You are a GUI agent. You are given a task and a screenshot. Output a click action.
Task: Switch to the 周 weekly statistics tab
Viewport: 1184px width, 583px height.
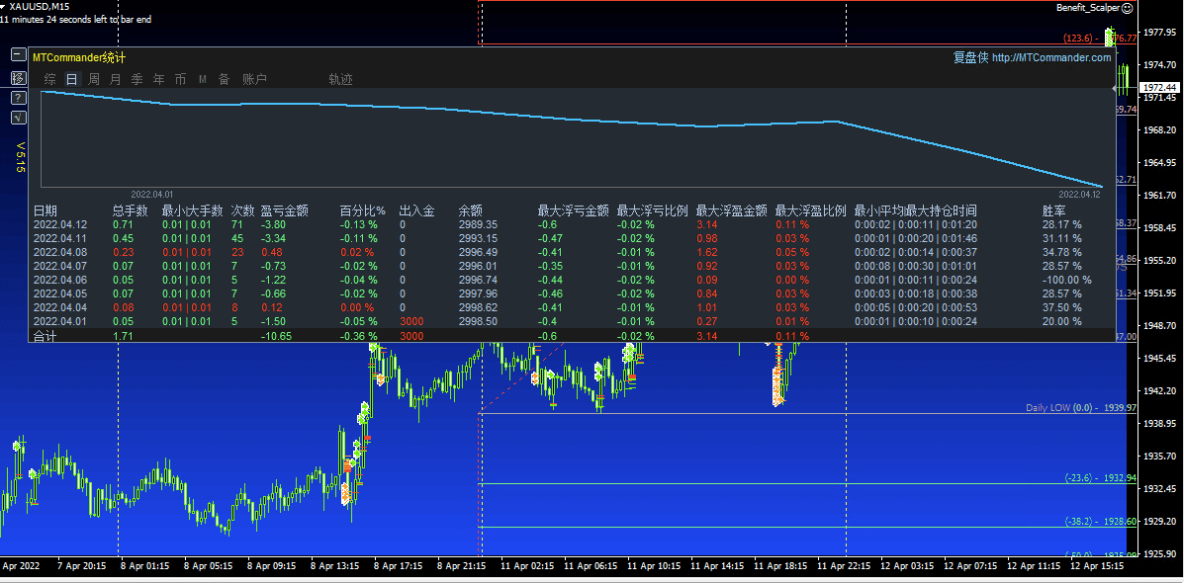[x=94, y=78]
